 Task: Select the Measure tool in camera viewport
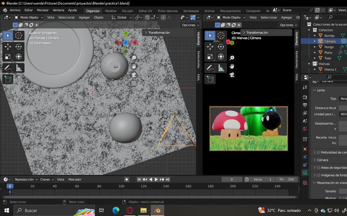tap(221, 68)
